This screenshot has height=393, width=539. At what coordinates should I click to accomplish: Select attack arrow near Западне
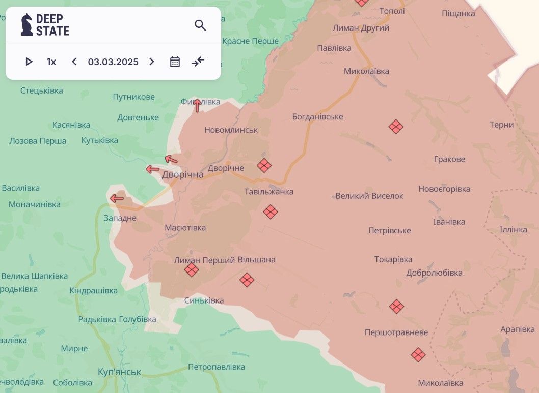pyautogui.click(x=117, y=198)
